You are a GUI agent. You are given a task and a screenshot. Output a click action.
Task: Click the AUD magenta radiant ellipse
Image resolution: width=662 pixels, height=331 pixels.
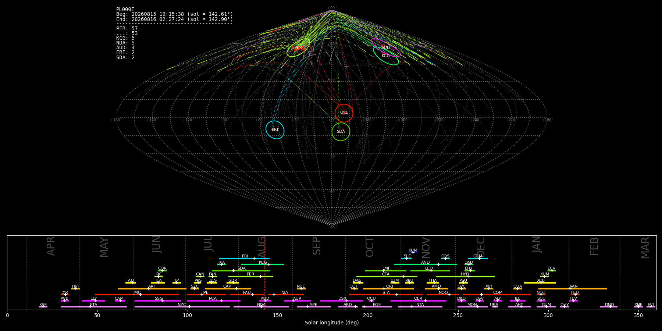click(x=386, y=48)
